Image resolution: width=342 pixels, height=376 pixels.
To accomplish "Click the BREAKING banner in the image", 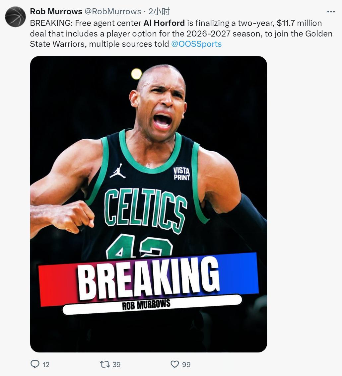I will (149, 278).
